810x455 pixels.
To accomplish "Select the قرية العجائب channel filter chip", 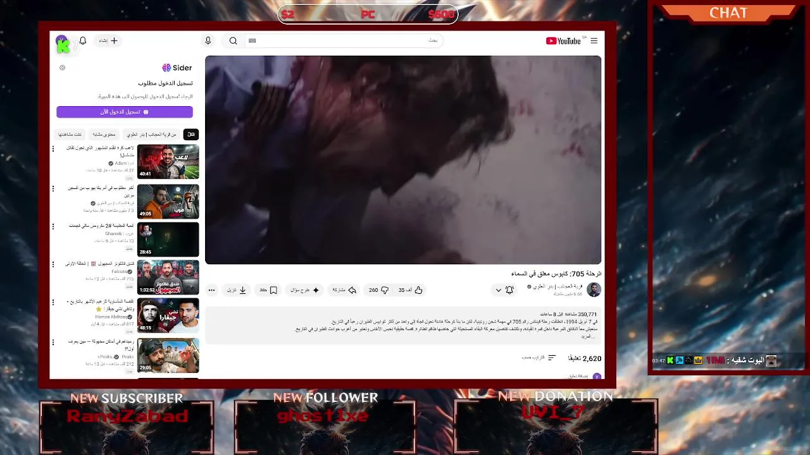I will [x=152, y=134].
